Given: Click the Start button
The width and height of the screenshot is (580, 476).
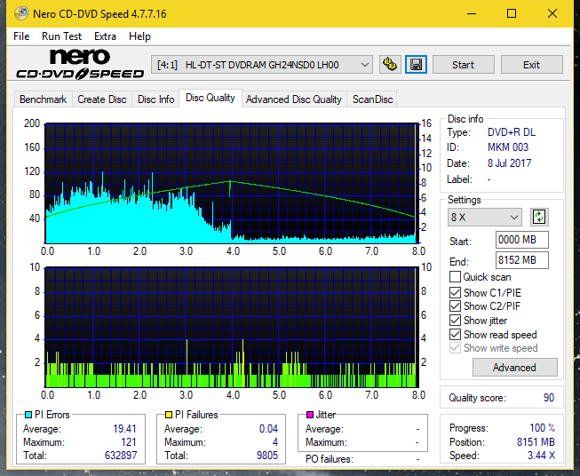Looking at the screenshot, I should (x=463, y=65).
